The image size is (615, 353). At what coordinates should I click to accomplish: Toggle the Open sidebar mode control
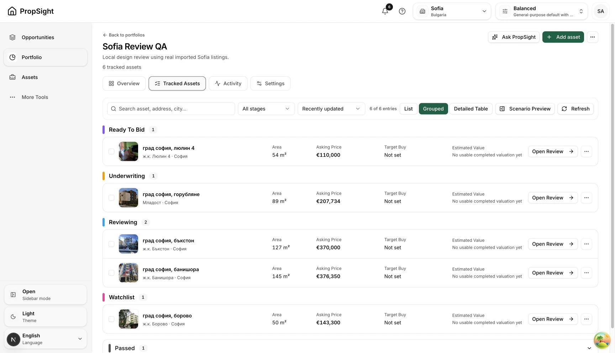tap(46, 295)
